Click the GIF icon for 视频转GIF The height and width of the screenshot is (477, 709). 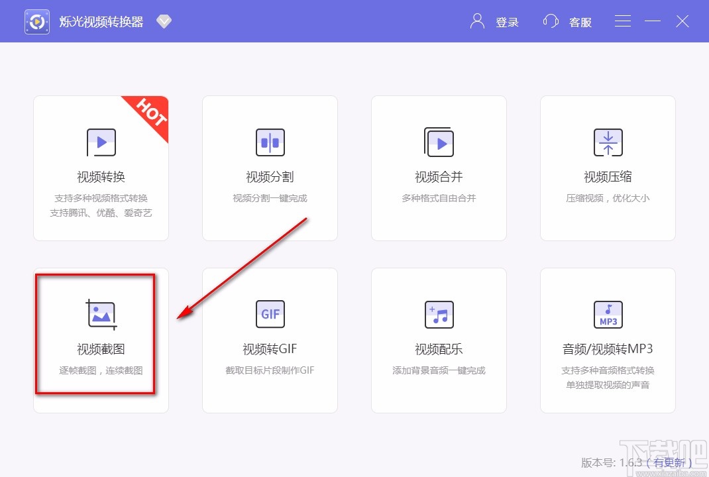point(270,314)
